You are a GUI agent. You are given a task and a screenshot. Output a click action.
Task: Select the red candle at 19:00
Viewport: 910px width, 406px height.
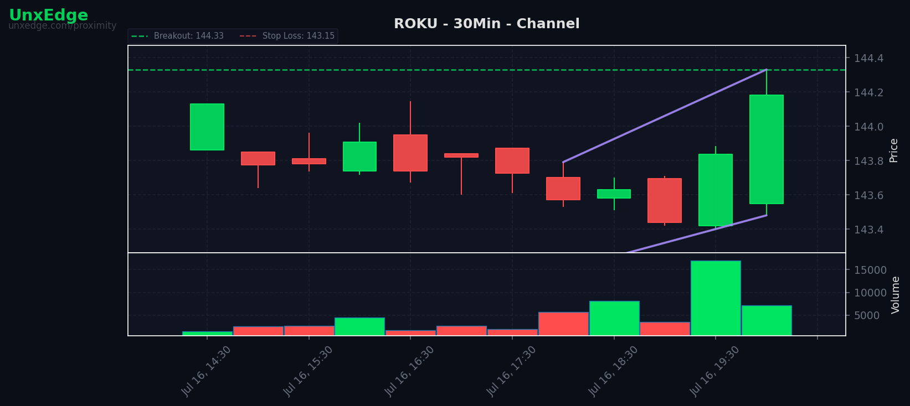[665, 200]
